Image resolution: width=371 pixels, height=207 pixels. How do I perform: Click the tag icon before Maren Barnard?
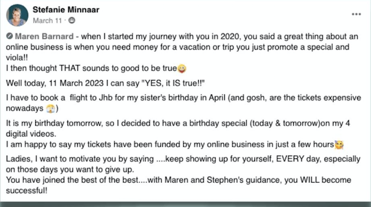coord(9,36)
